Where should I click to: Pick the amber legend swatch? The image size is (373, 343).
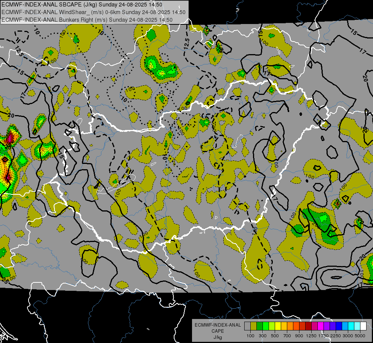(284, 326)
